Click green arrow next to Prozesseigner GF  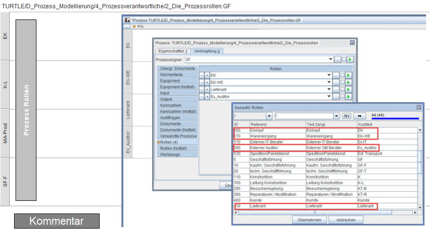[x=350, y=59]
